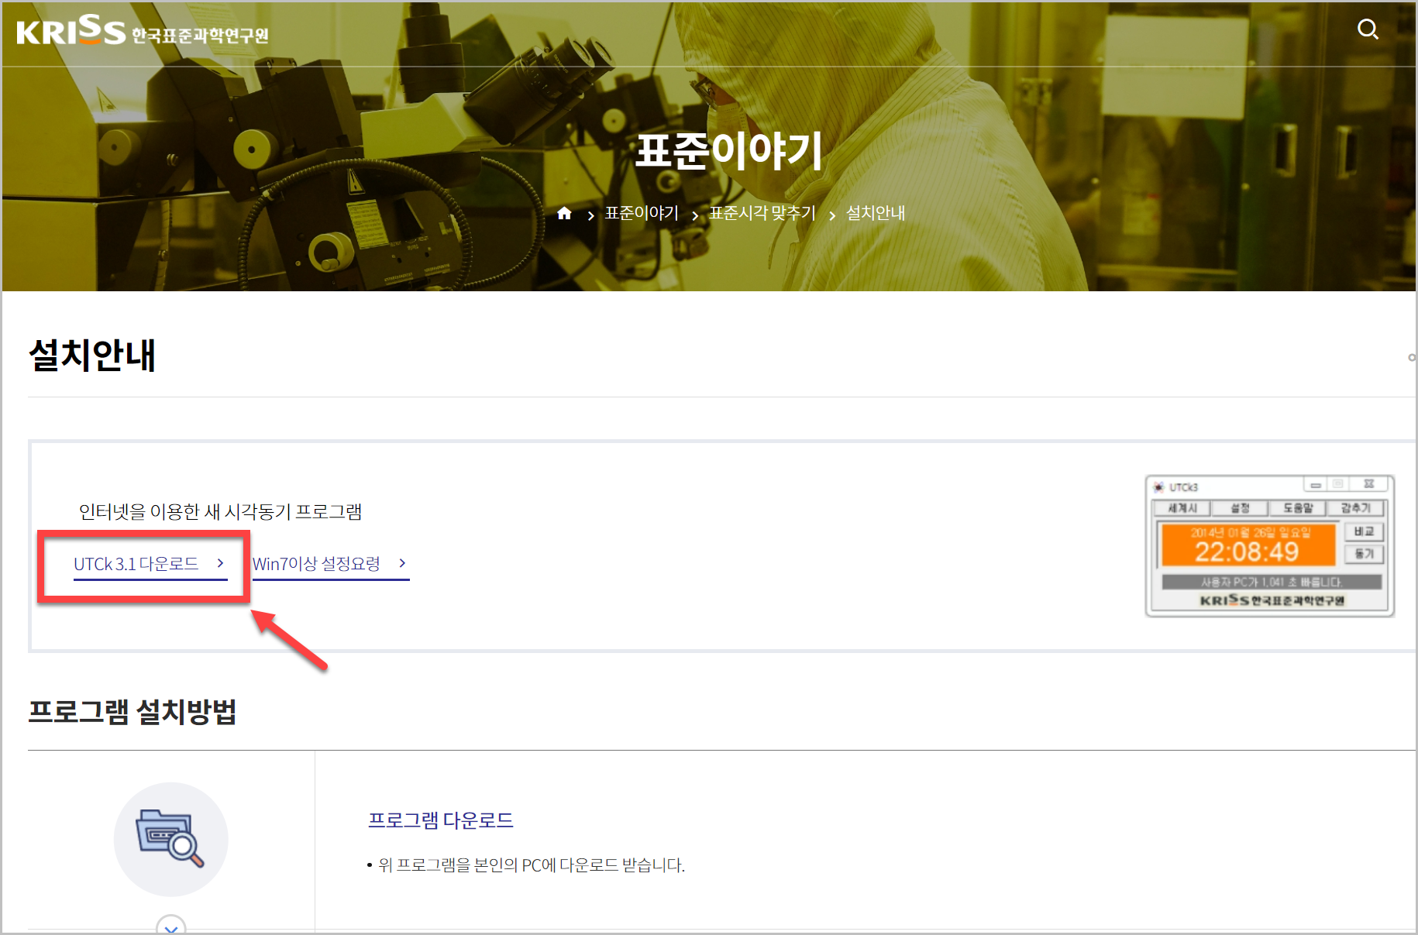This screenshot has height=935, width=1418.
Task: Download UTCk 3.1 via 다운로드 link
Action: point(150,564)
